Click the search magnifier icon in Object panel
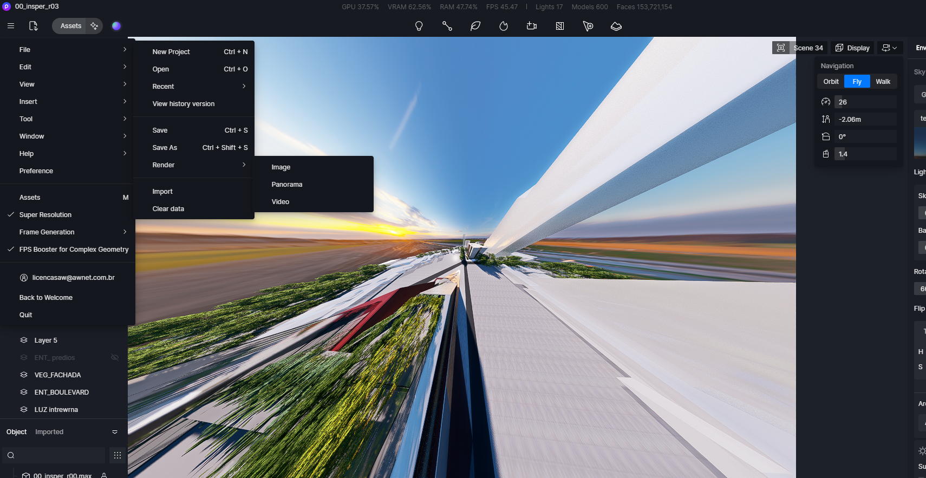The height and width of the screenshot is (478, 926). pos(11,455)
